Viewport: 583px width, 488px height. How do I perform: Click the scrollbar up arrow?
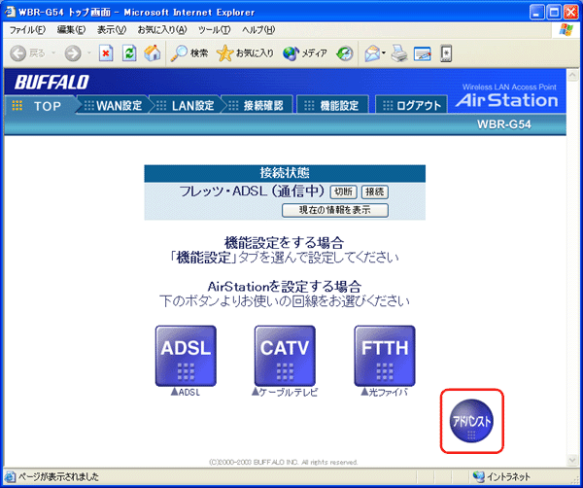pyautogui.click(x=572, y=76)
